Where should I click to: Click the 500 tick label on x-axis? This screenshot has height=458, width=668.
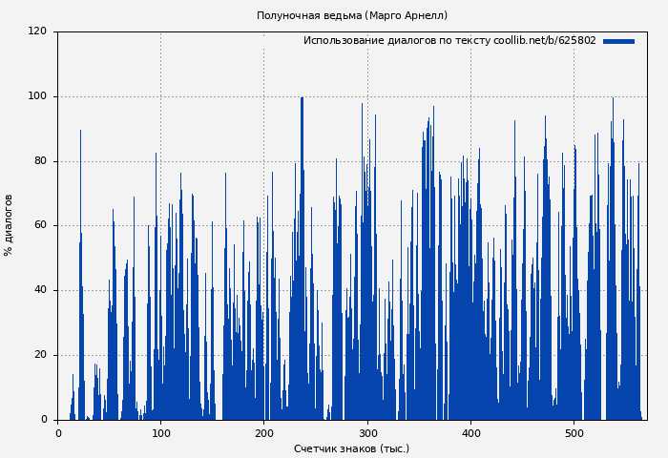click(x=574, y=433)
